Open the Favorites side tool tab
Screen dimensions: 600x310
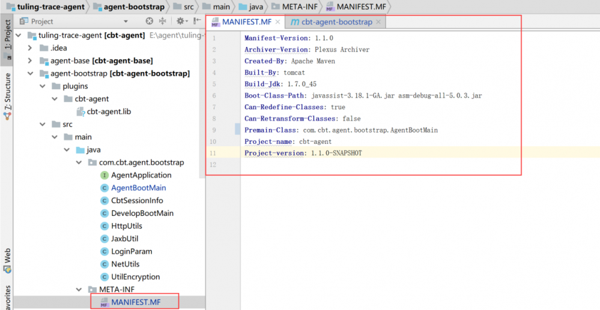pyautogui.click(x=7, y=298)
